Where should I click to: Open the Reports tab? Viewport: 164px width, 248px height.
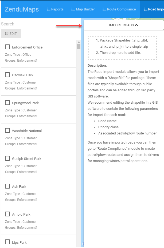coord(55,9)
